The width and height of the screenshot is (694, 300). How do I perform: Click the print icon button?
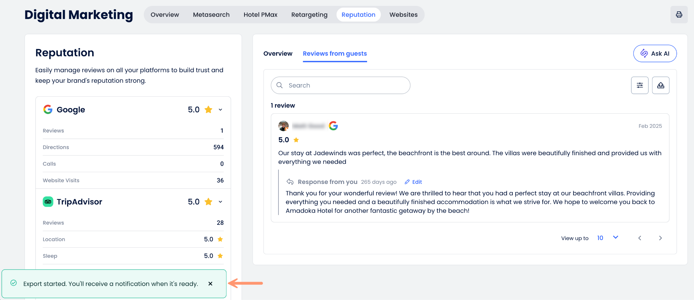pos(679,15)
